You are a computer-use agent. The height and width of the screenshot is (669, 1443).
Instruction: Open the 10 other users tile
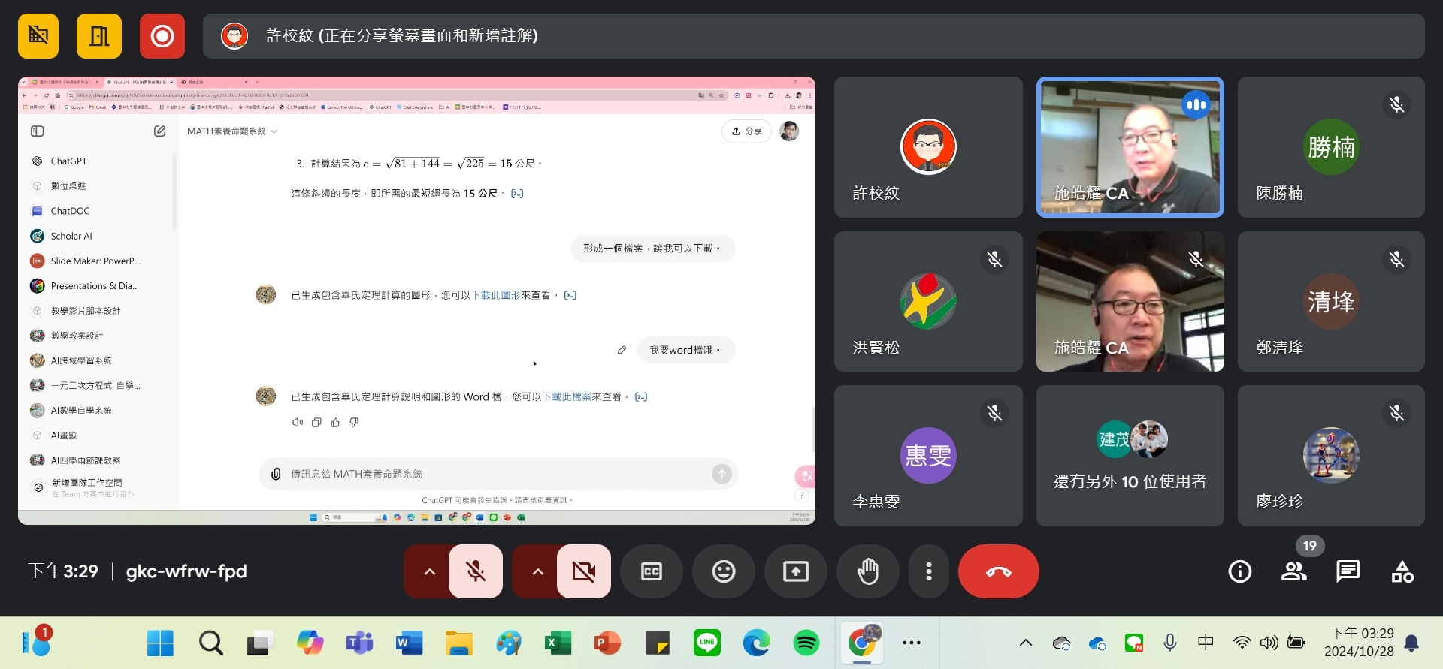point(1130,455)
